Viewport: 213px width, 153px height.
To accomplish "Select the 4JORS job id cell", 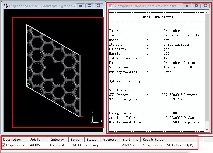I will click(35, 145).
